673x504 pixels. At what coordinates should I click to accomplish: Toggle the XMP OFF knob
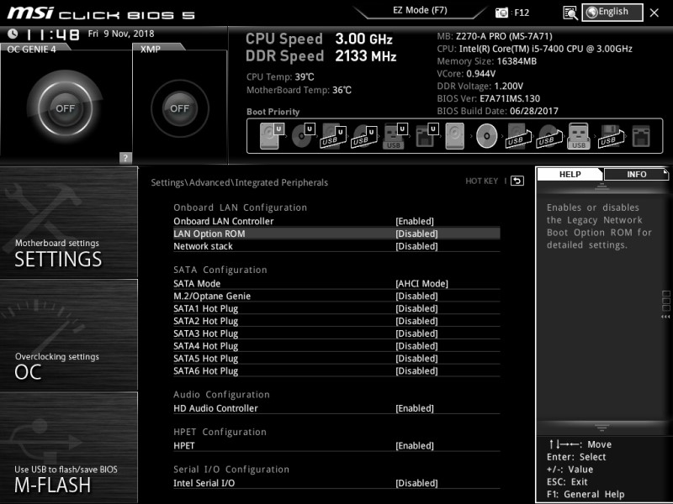click(179, 108)
